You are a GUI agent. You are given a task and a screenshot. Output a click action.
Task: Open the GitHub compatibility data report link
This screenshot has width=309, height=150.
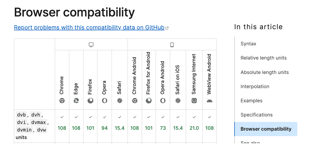[89, 28]
